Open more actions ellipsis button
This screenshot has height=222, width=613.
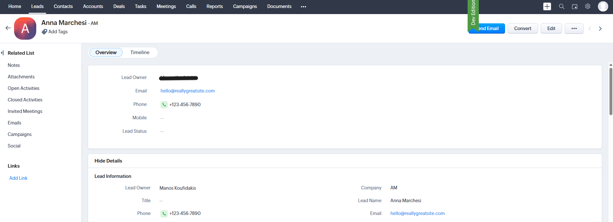point(574,28)
